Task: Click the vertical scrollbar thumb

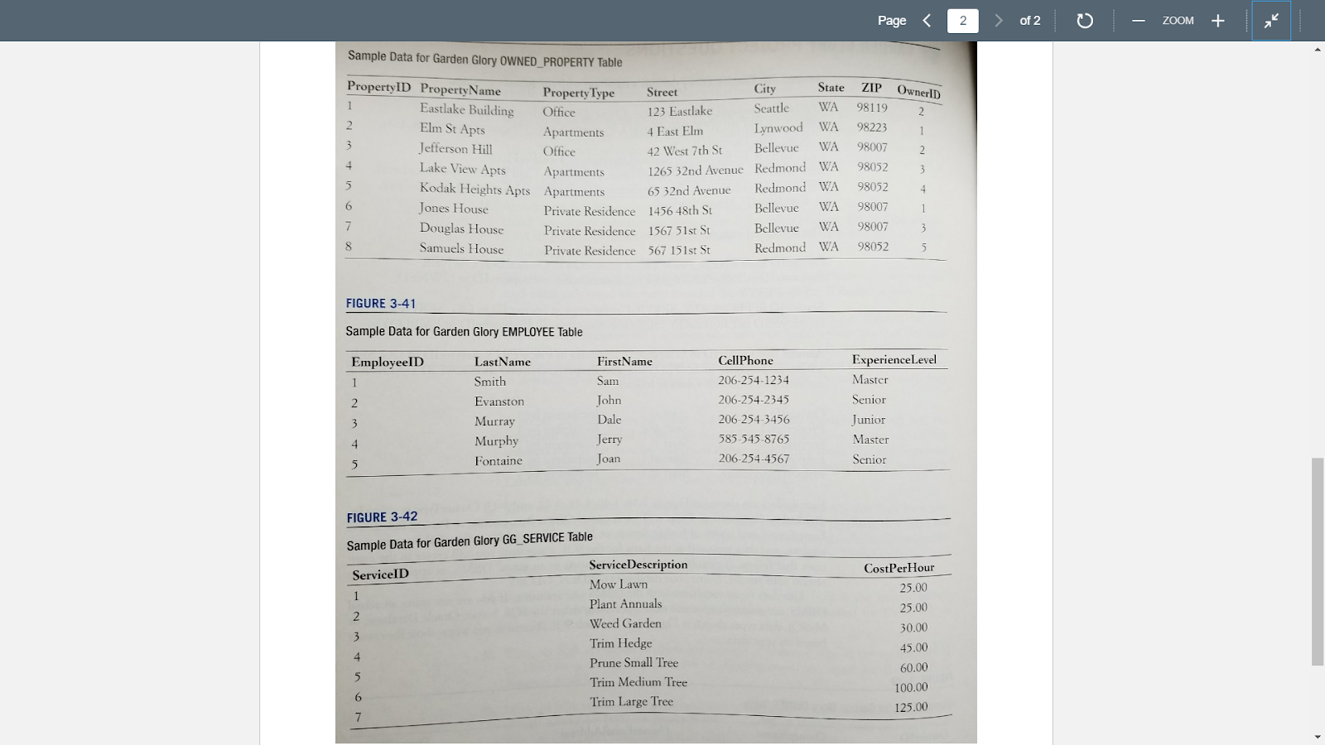Action: (x=1318, y=561)
